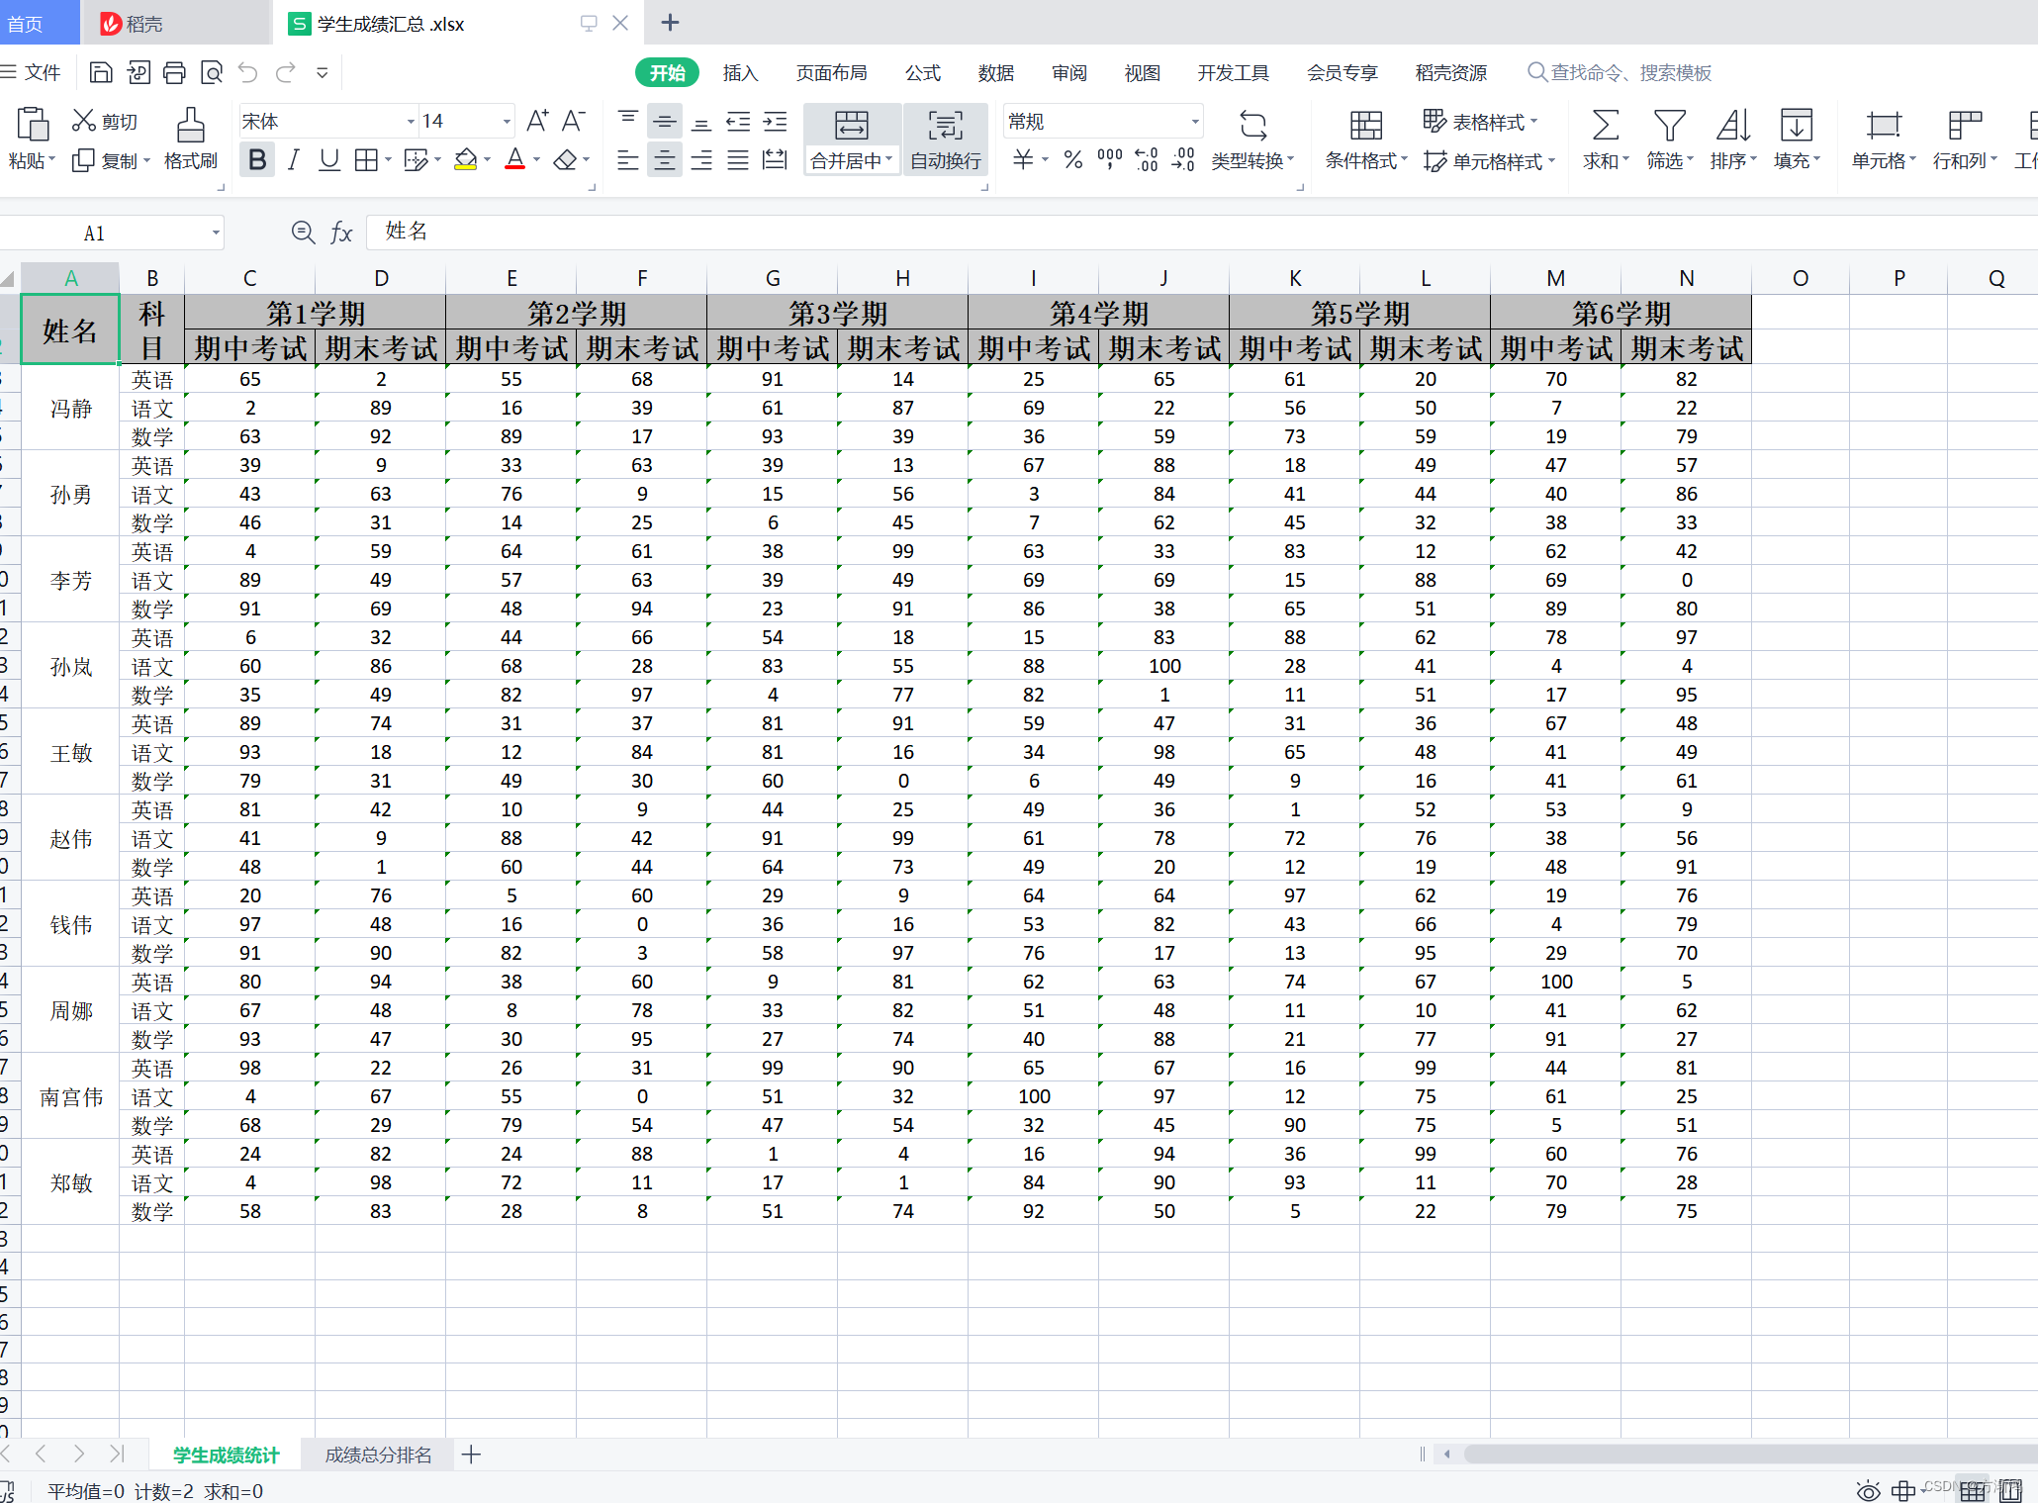Click the 开始 ribbon tab
Image resolution: width=2038 pixels, height=1503 pixels.
coord(667,73)
